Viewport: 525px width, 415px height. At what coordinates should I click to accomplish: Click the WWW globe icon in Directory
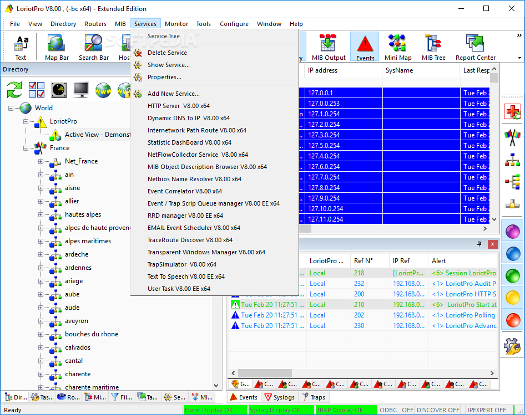(x=103, y=90)
